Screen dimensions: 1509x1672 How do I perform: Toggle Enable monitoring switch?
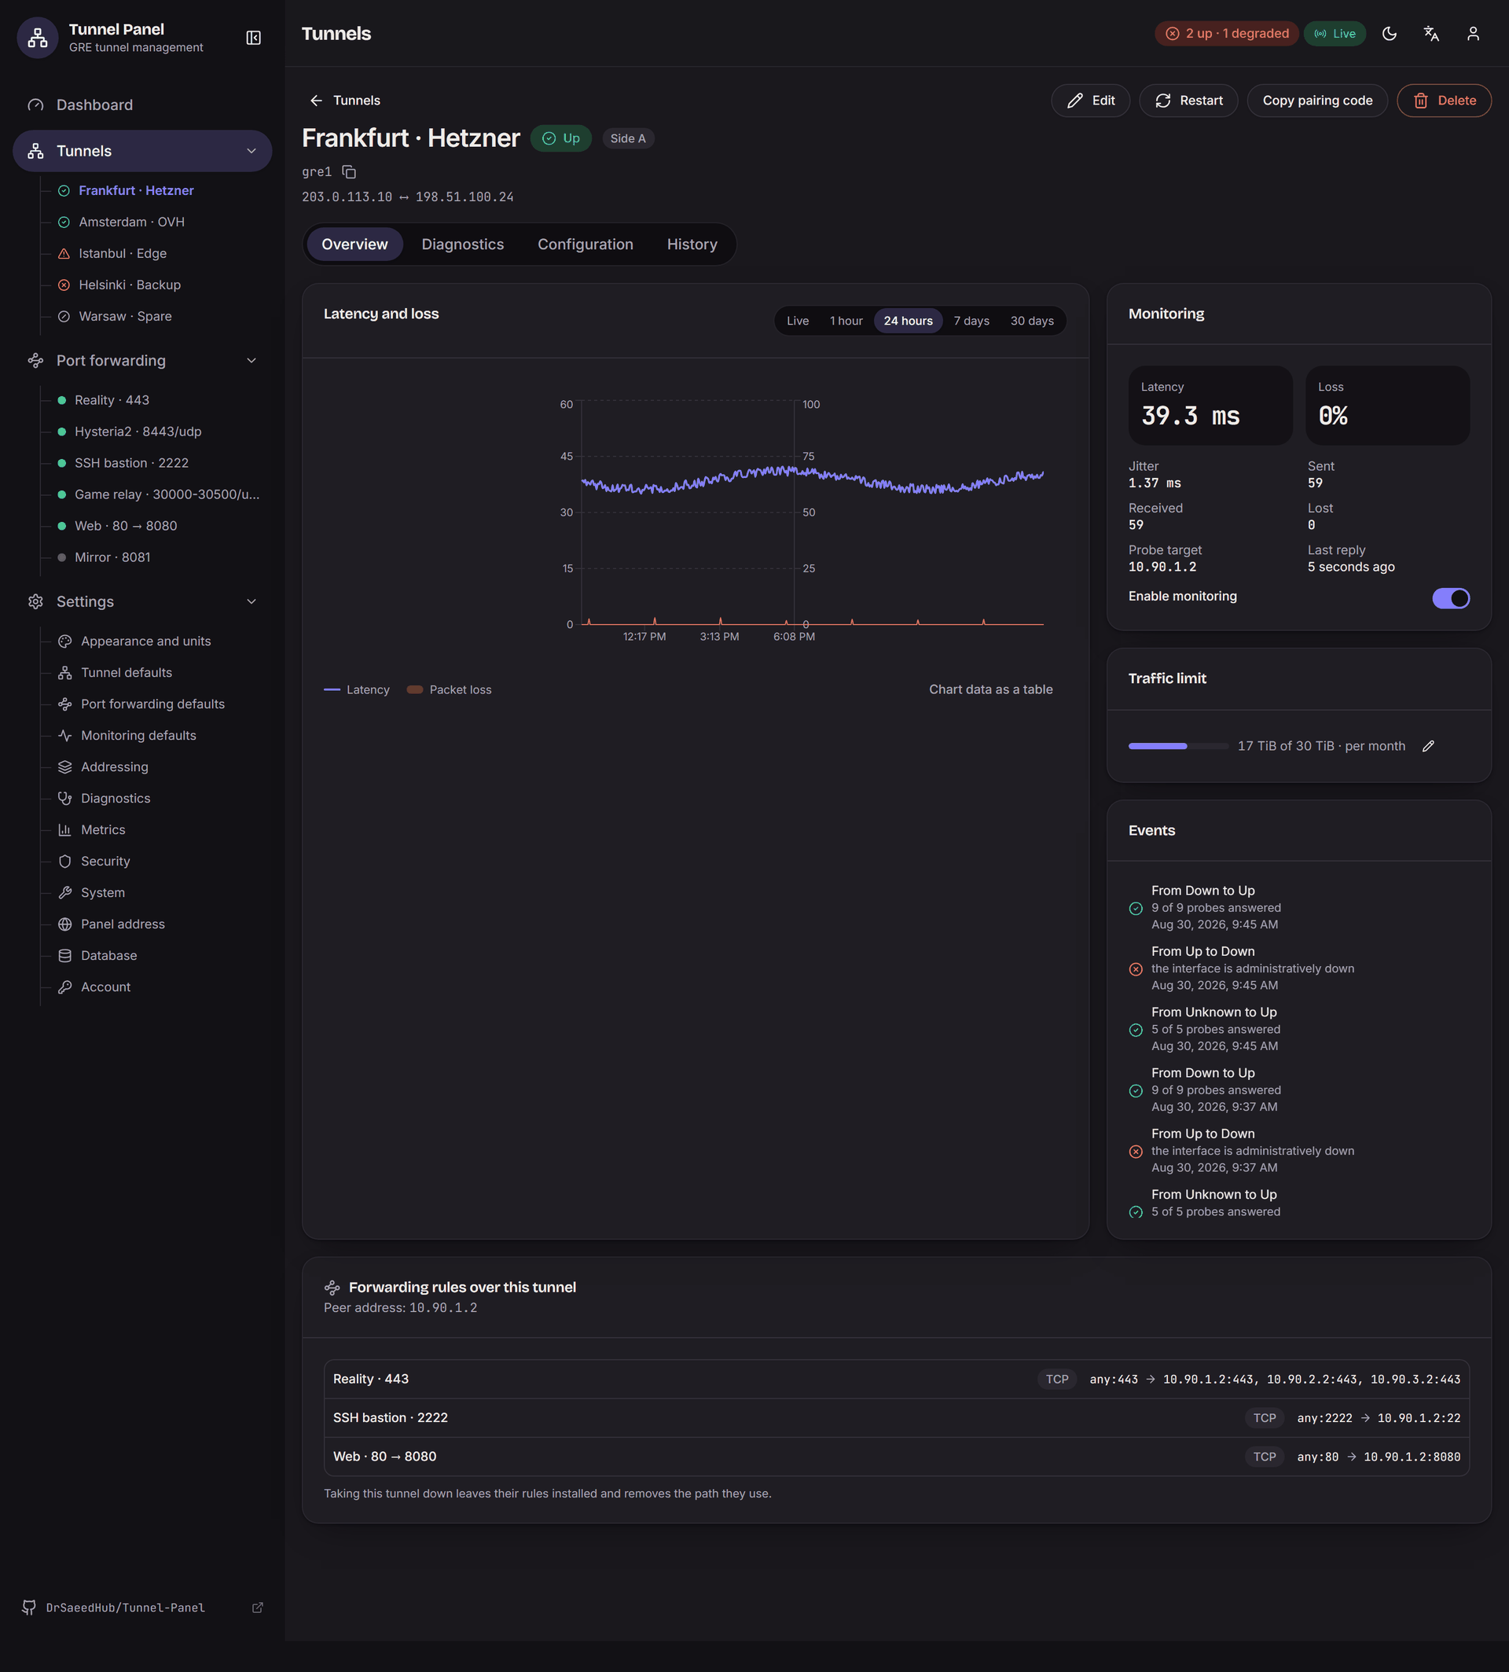pyautogui.click(x=1450, y=598)
